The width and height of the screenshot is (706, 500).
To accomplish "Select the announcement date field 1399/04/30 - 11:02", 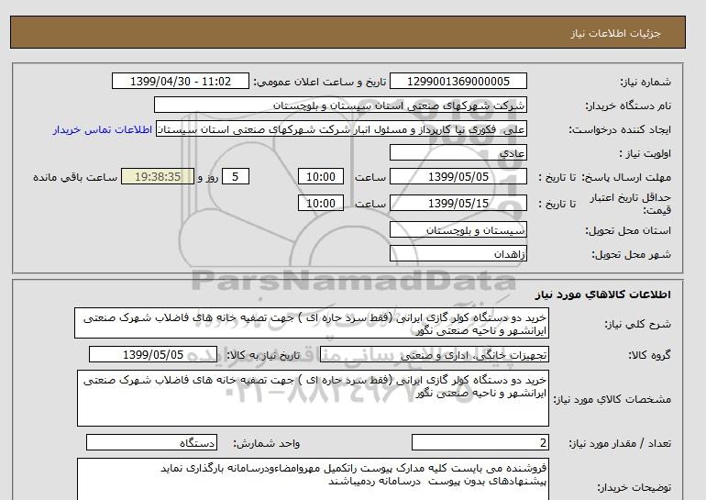I will pos(180,81).
